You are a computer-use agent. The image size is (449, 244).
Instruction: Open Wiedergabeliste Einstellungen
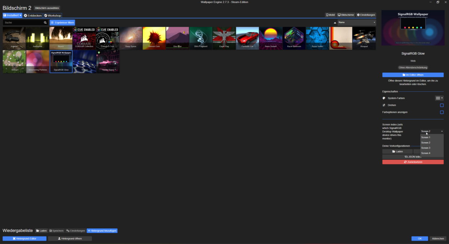tap(76, 231)
